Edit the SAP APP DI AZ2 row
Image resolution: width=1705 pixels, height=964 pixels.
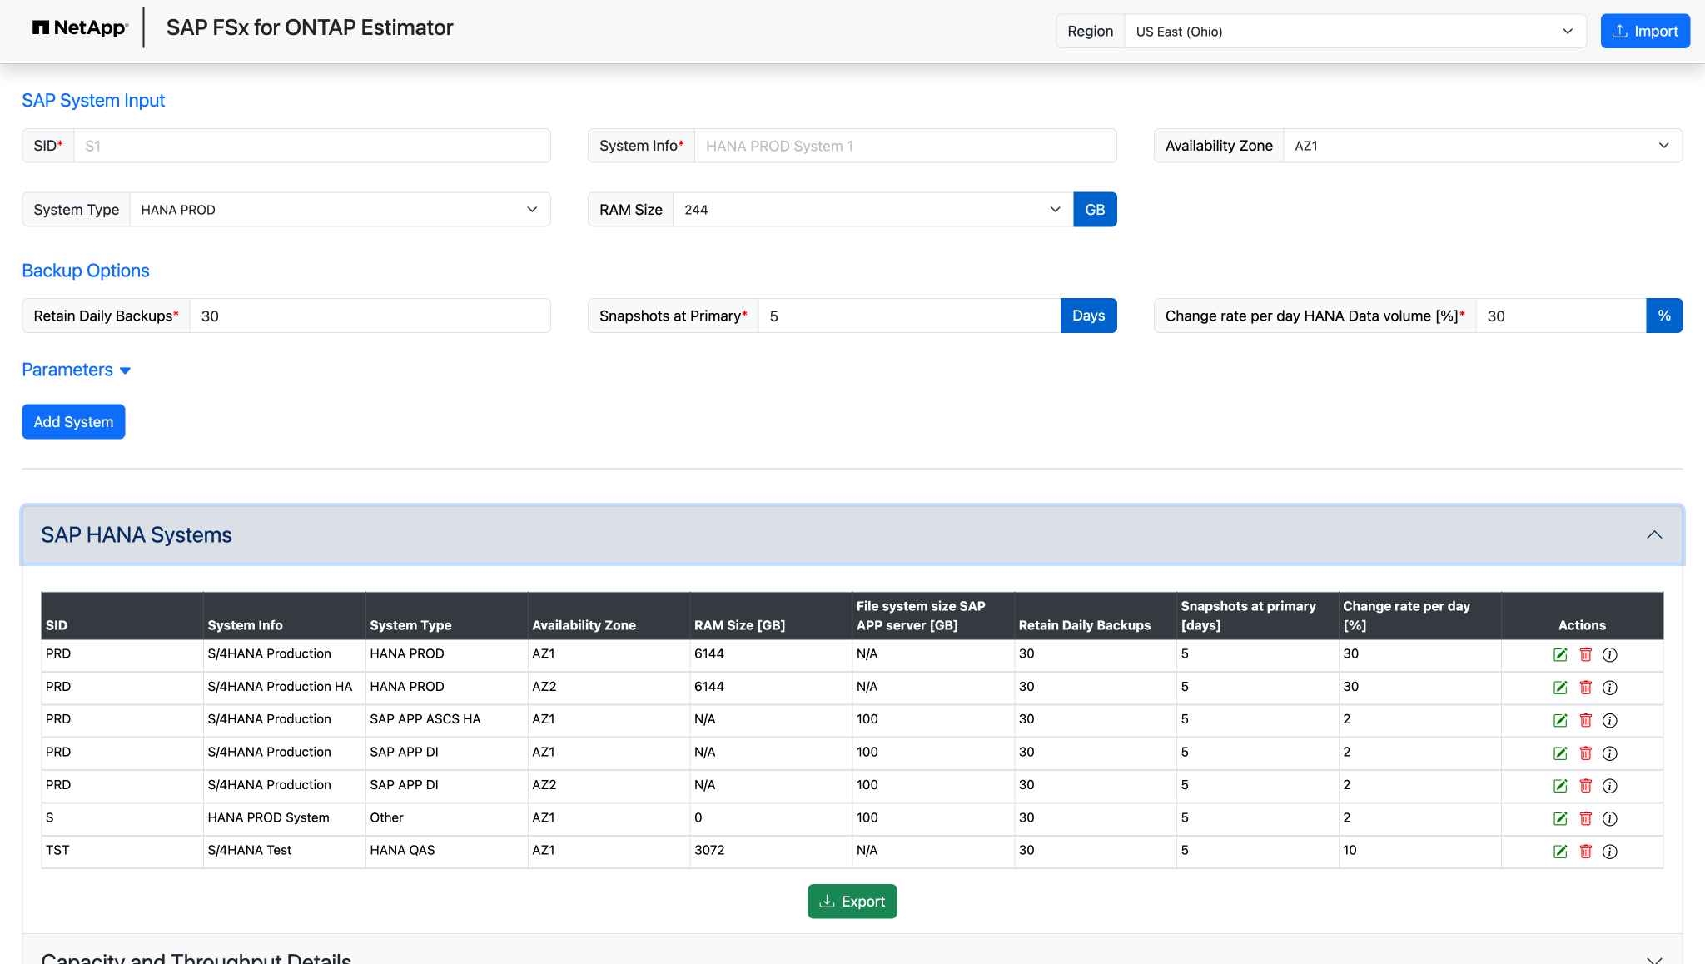[1560, 786]
